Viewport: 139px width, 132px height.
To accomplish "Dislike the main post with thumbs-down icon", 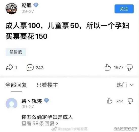I will pos(130,68).
